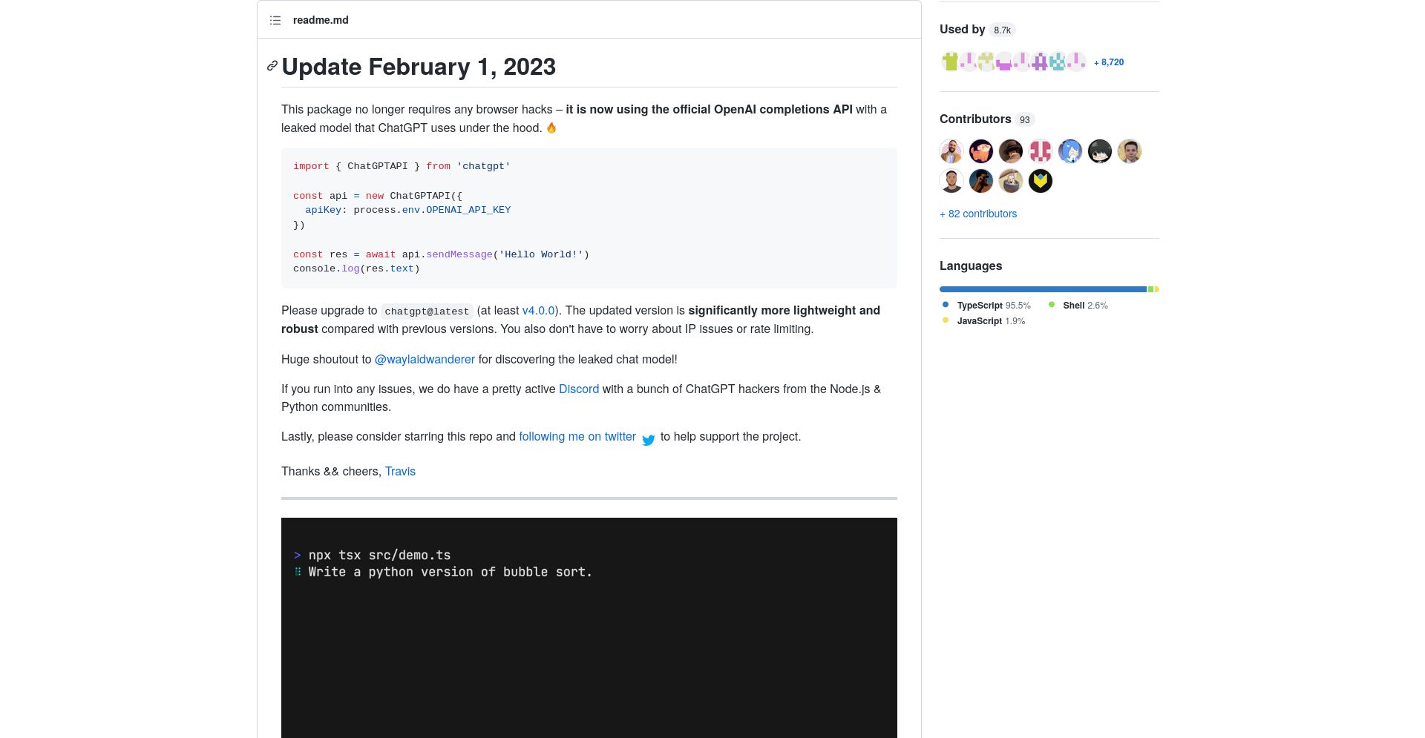Screen dimensions: 1425x738
Task: Click the yellow JavaScript language dot
Action: tap(946, 320)
